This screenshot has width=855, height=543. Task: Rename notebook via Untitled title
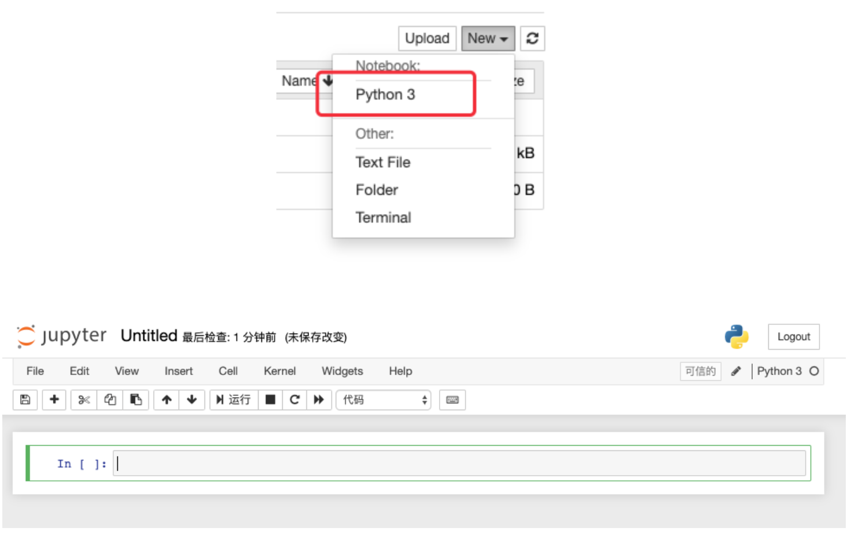coord(149,335)
